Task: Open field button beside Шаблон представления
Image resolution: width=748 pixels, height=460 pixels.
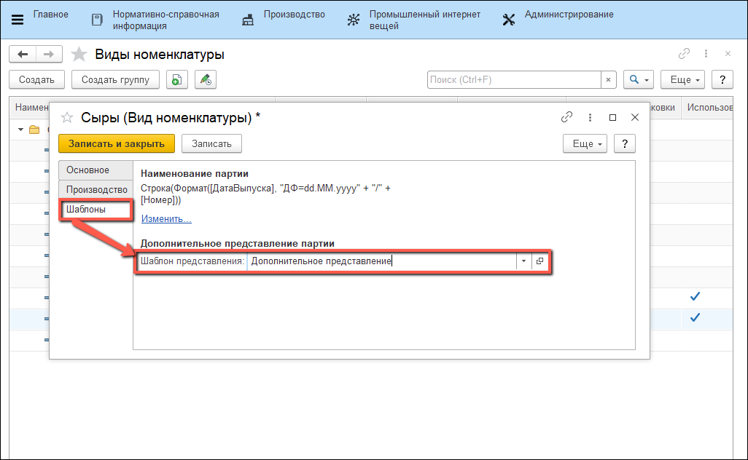Action: [540, 261]
